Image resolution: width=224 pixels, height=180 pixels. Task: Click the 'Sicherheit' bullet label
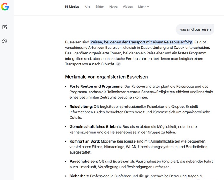tap(79, 176)
